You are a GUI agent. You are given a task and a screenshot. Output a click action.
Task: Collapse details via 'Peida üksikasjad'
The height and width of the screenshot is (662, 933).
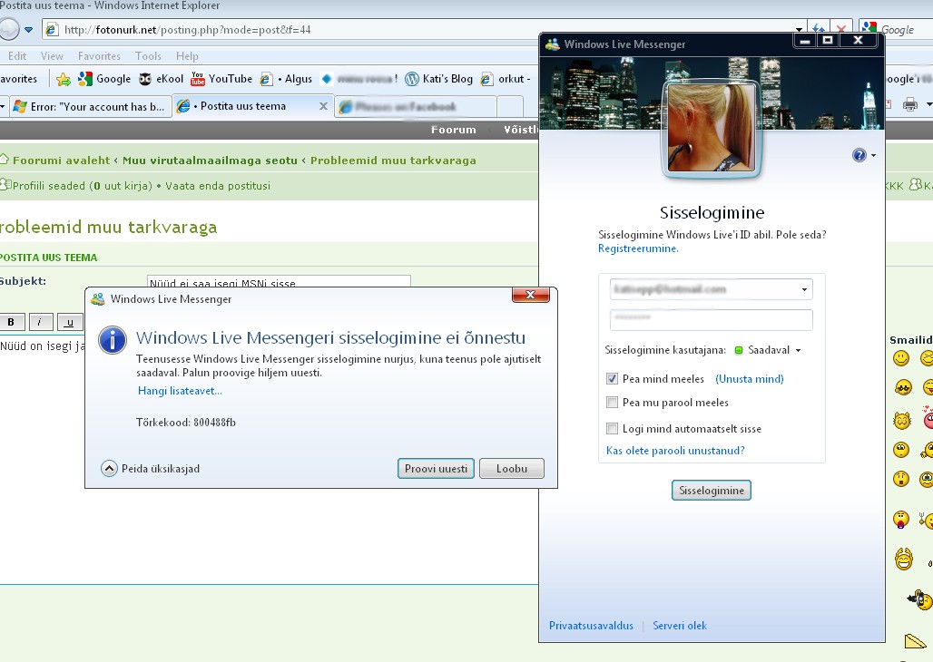[x=152, y=469]
